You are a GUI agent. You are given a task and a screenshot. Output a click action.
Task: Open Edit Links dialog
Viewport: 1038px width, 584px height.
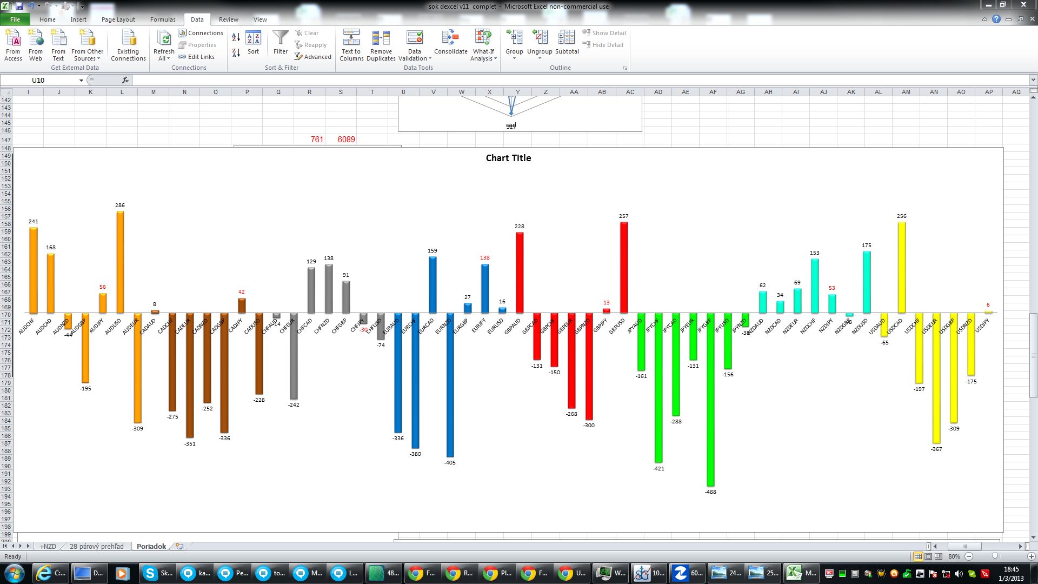[x=197, y=57]
